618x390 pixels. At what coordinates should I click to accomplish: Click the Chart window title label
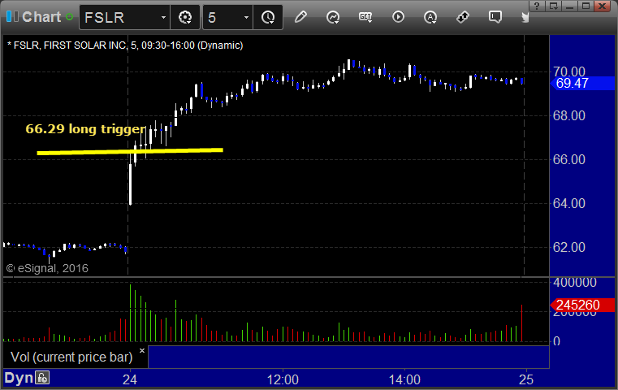[x=41, y=17]
